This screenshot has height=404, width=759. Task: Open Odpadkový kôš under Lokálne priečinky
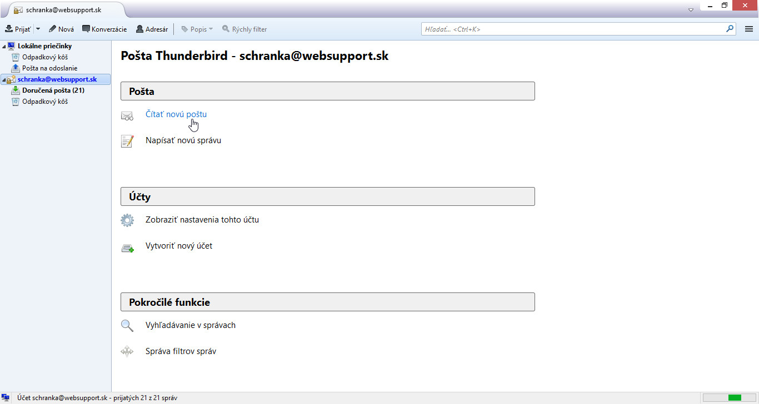tap(44, 57)
